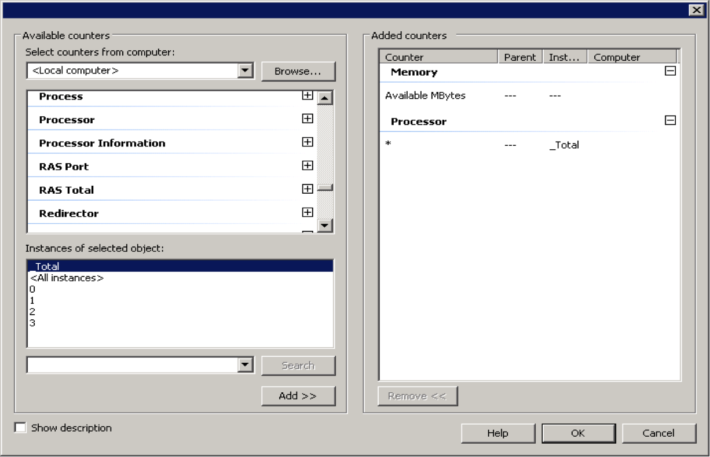The image size is (710, 457).
Task: Add selected counter using Add button
Action: (x=298, y=396)
